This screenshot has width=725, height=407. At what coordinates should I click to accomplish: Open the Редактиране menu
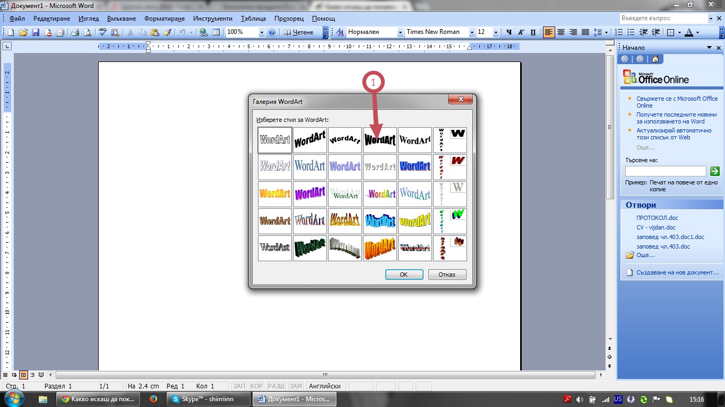click(51, 19)
